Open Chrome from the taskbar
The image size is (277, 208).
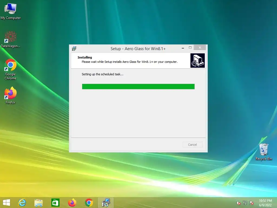coord(89,203)
